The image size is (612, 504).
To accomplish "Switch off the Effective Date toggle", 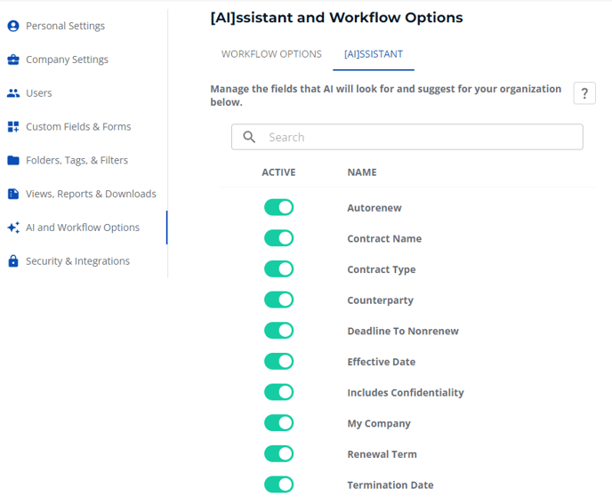I will [278, 361].
